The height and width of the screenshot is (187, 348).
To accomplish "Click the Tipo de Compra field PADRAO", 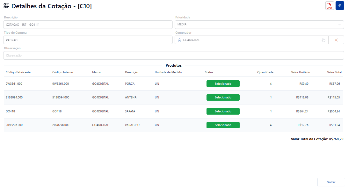I will 88,40.
